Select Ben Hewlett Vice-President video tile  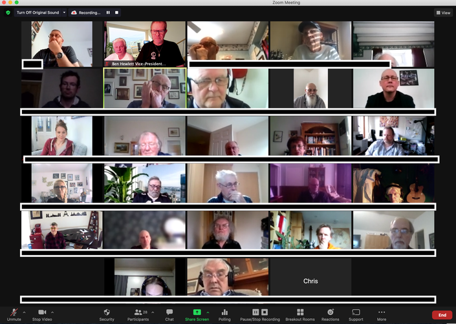click(144, 44)
